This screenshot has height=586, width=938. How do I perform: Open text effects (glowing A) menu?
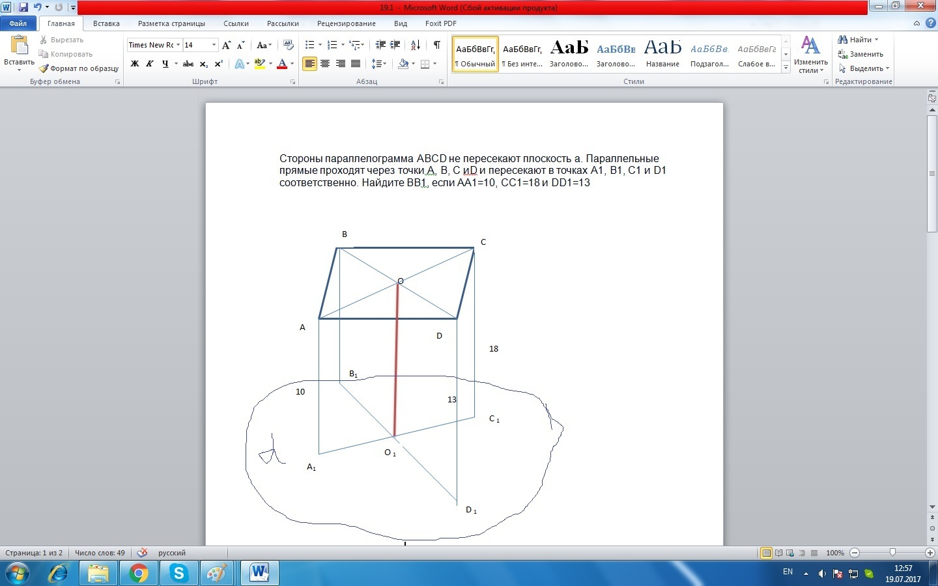tap(239, 64)
